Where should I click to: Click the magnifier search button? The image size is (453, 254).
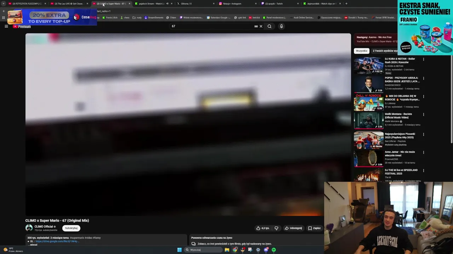(269, 26)
